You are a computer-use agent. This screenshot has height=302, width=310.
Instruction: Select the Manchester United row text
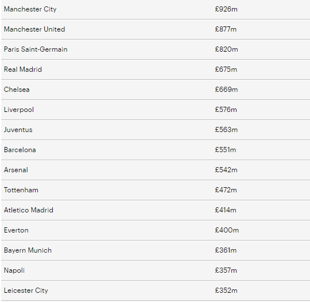(34, 29)
